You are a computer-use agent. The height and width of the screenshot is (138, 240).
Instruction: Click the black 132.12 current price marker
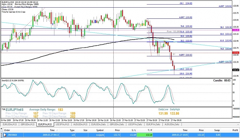pos(236,70)
